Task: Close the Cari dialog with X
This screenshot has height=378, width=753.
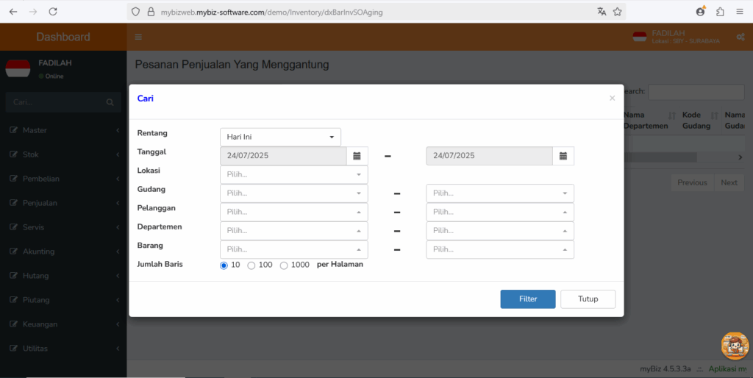Action: 613,98
